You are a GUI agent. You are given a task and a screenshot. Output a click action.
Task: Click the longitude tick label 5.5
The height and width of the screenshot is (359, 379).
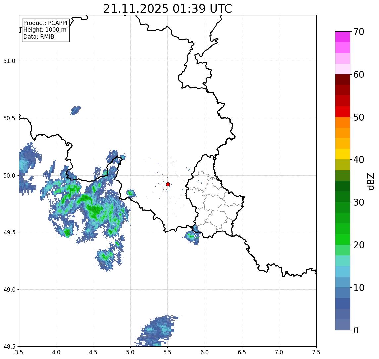tap(167, 352)
